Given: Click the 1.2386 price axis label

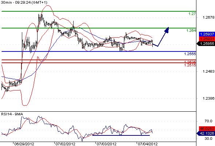Looking at the screenshot, I should (x=208, y=98).
